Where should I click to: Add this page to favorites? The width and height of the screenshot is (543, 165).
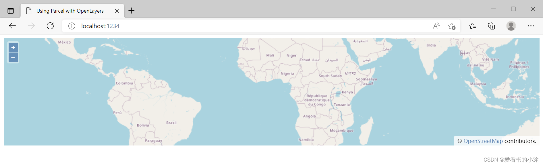coord(452,26)
